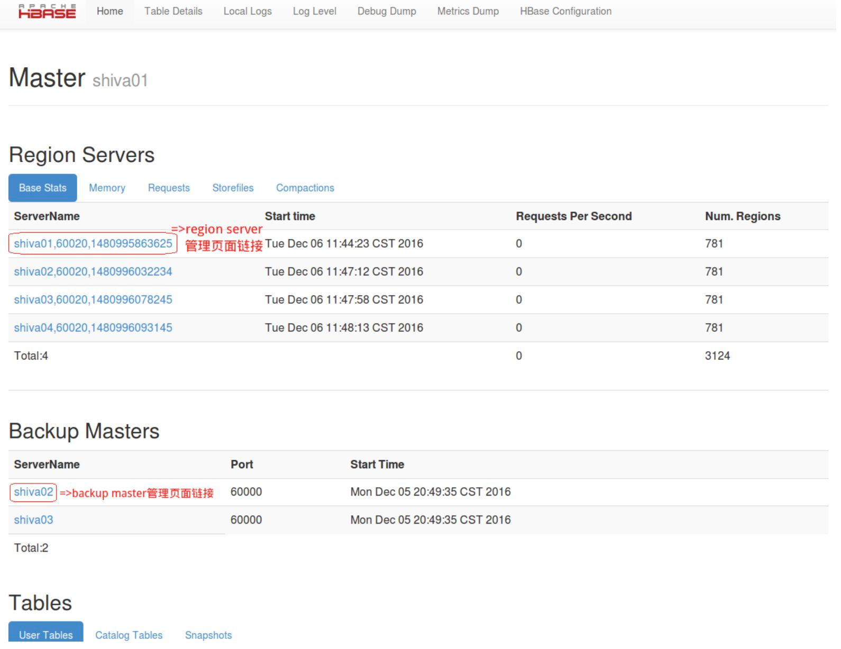Open HBase Configuration page
The height and width of the screenshot is (649, 841).
pyautogui.click(x=565, y=11)
